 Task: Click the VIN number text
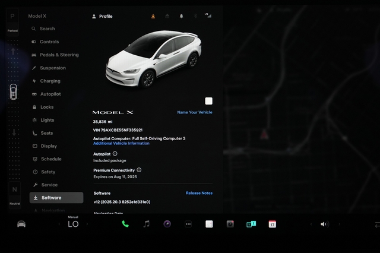pos(118,130)
